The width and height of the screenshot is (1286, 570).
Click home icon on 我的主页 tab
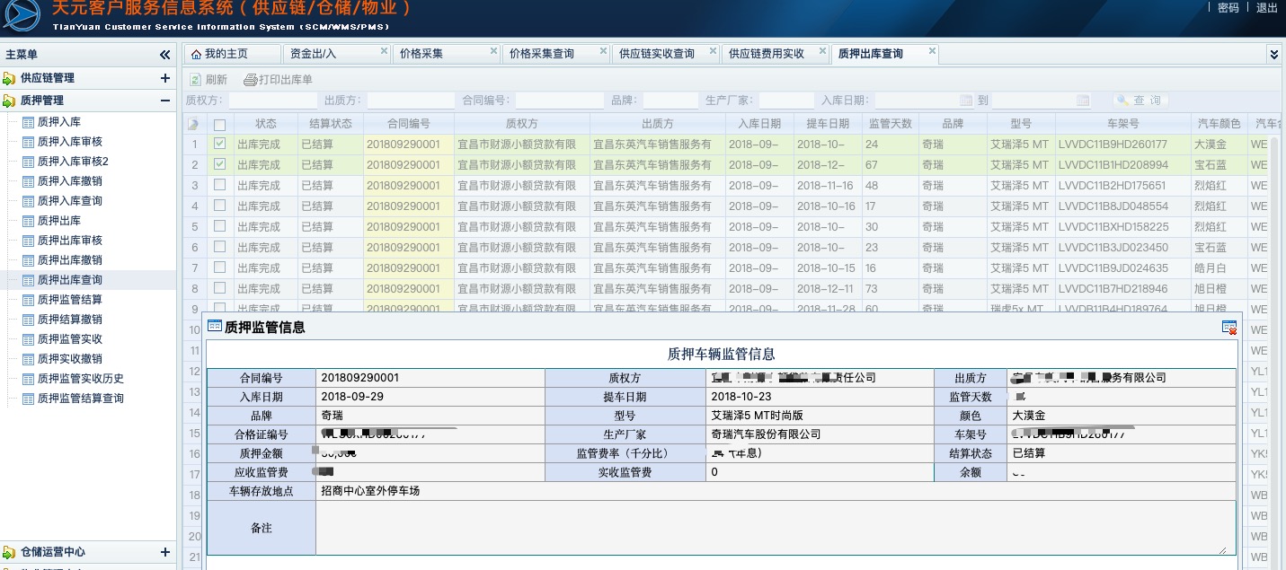196,54
